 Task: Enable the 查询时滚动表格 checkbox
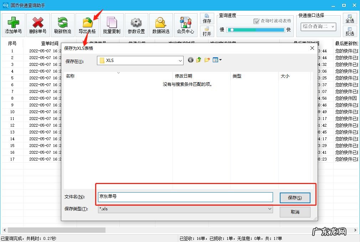tap(256, 21)
